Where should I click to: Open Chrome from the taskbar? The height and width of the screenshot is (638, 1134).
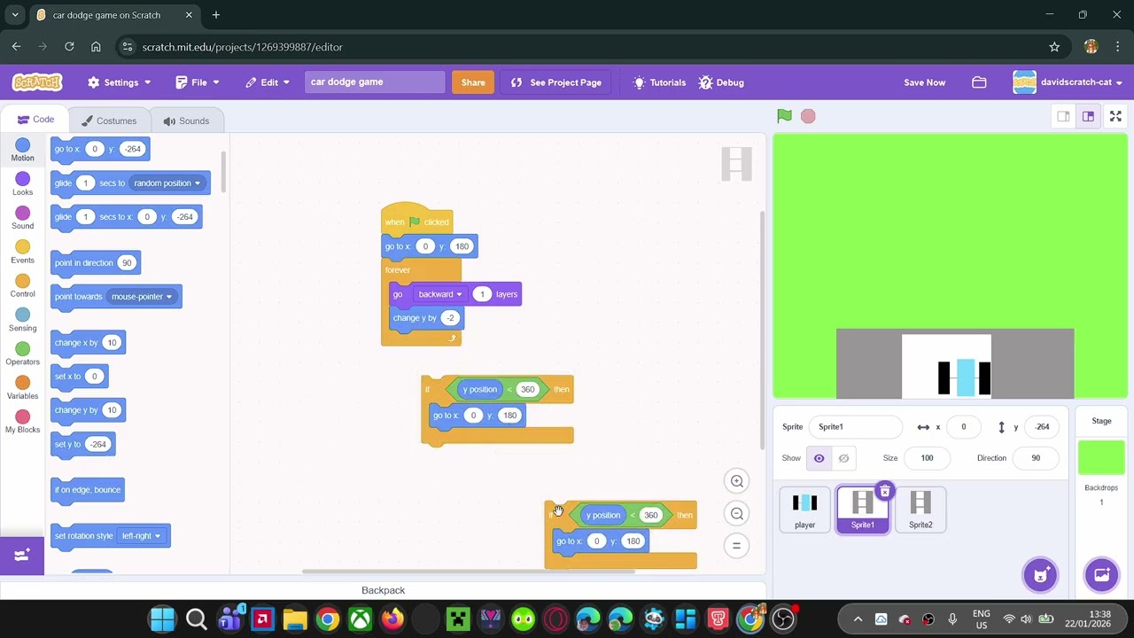pos(328,619)
